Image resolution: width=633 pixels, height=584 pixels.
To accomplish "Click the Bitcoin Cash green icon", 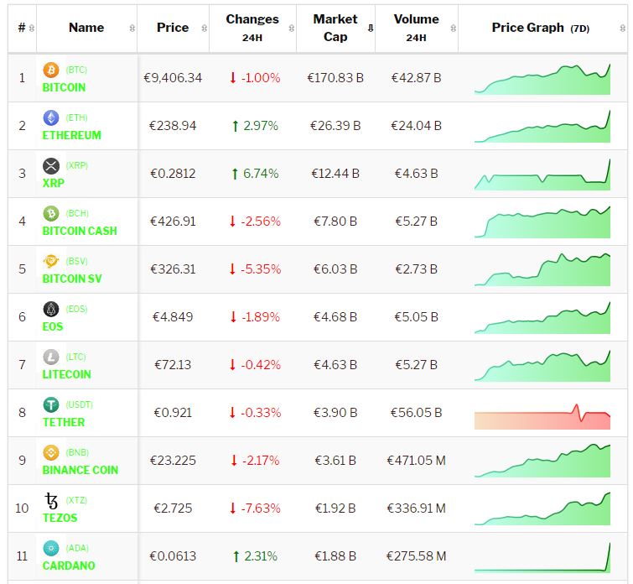I will pos(51,214).
